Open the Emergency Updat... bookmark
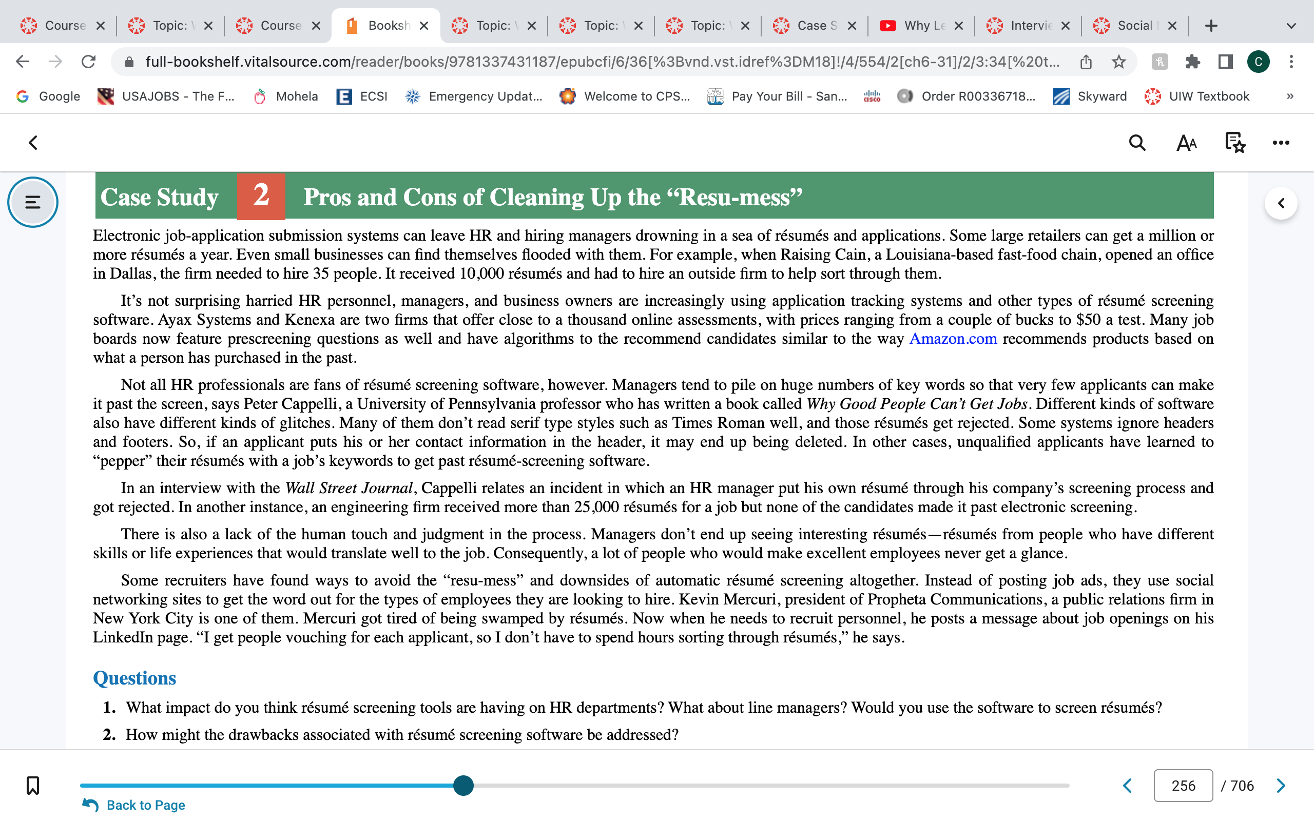Image resolution: width=1314 pixels, height=821 pixels. coord(473,96)
